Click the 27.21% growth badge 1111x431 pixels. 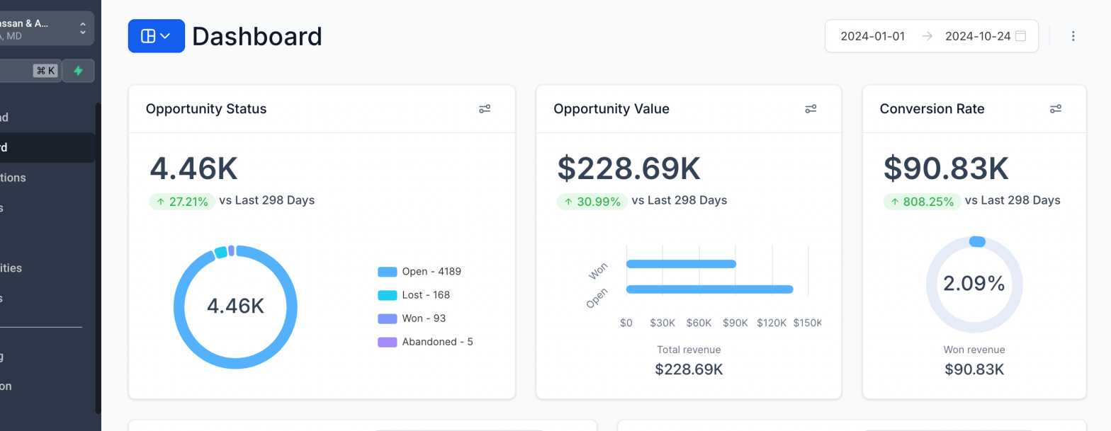pos(182,202)
